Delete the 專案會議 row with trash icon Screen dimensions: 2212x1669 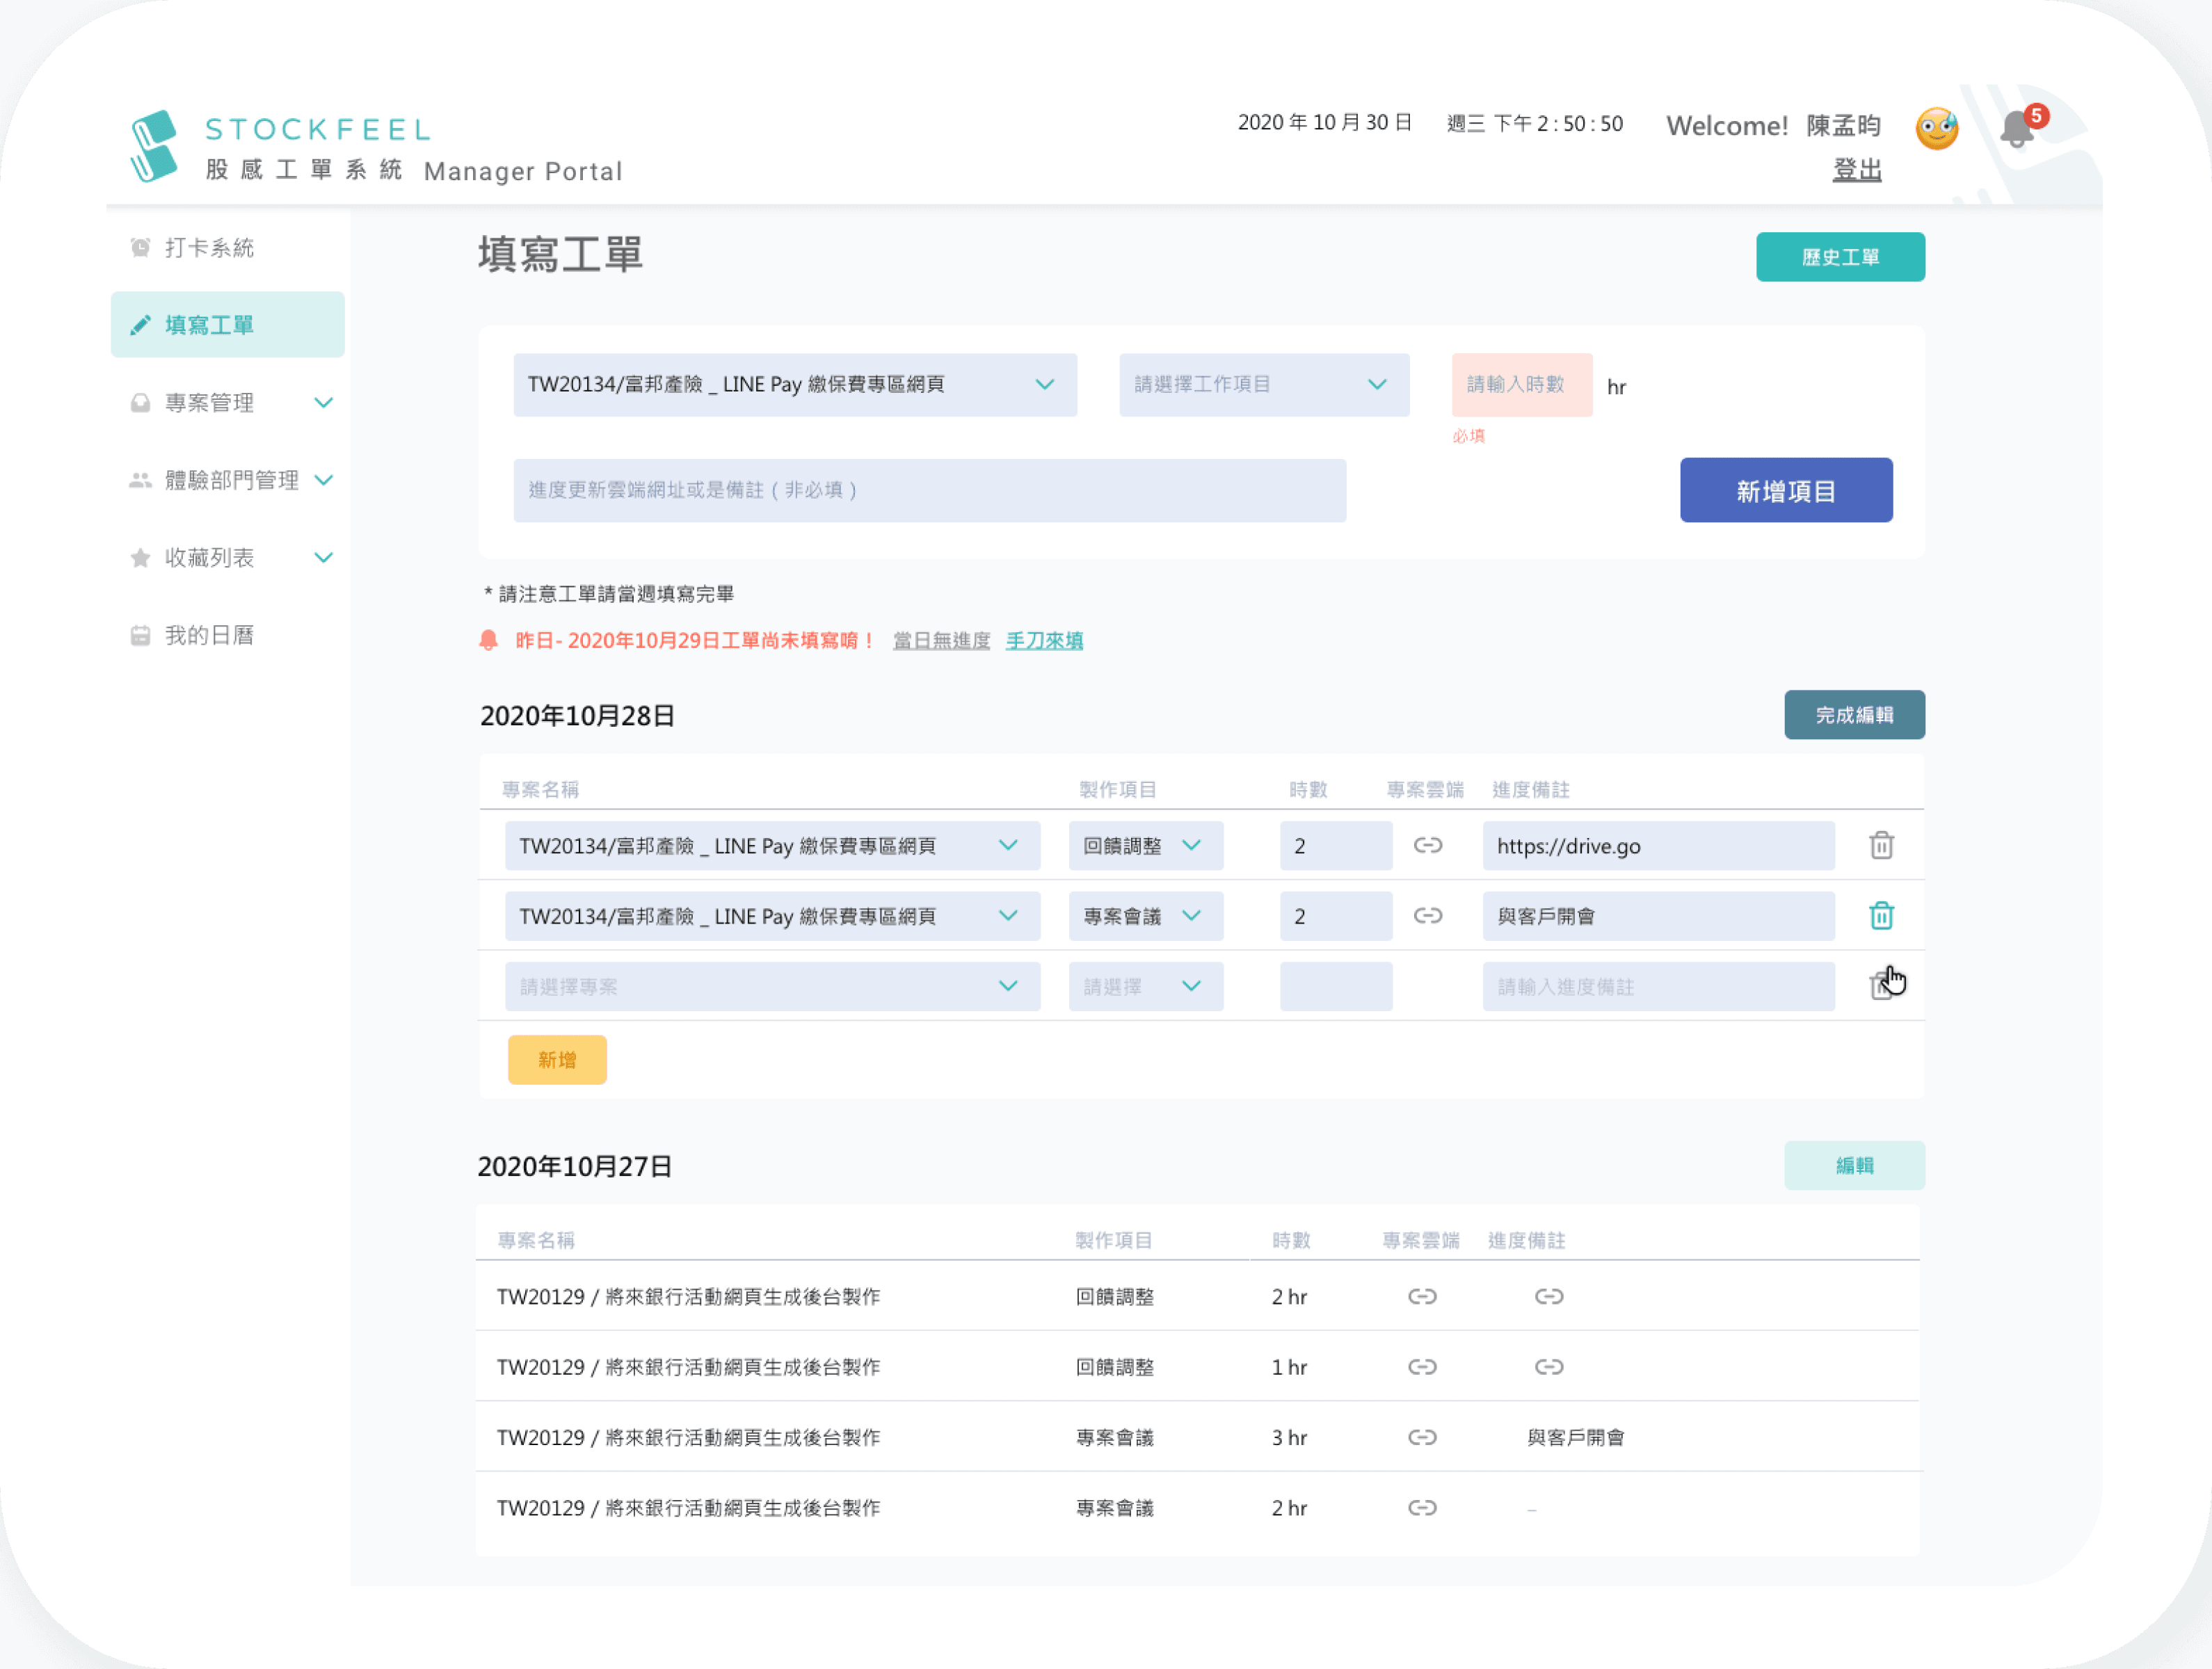pos(1881,916)
